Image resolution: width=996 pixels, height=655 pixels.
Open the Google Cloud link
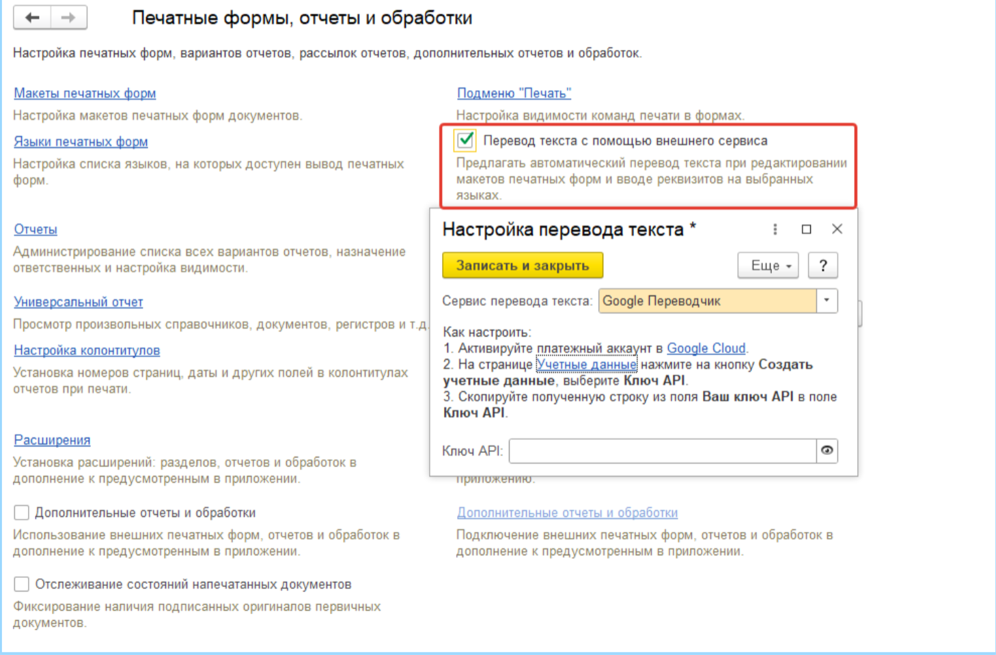coord(706,348)
